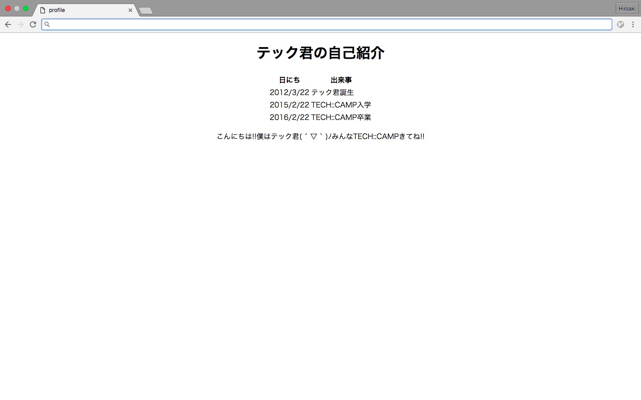
Task: Click the forward navigation arrow
Action: (20, 24)
